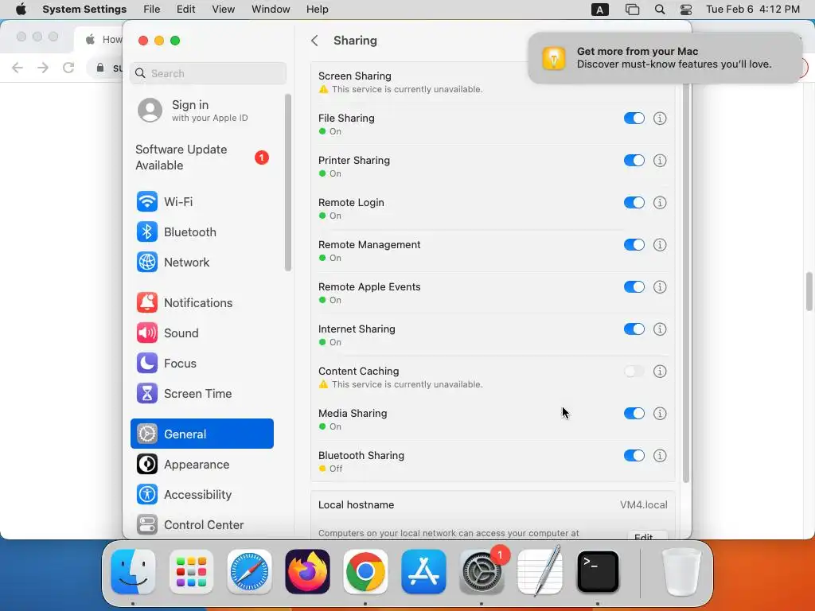Screen dimensions: 815x611
Task: Select the Focus moon icon
Action: pyautogui.click(x=147, y=363)
